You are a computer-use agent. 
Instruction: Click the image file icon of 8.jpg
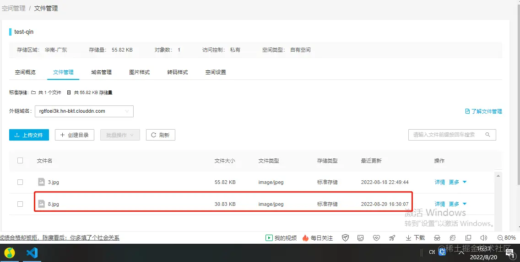point(41,204)
